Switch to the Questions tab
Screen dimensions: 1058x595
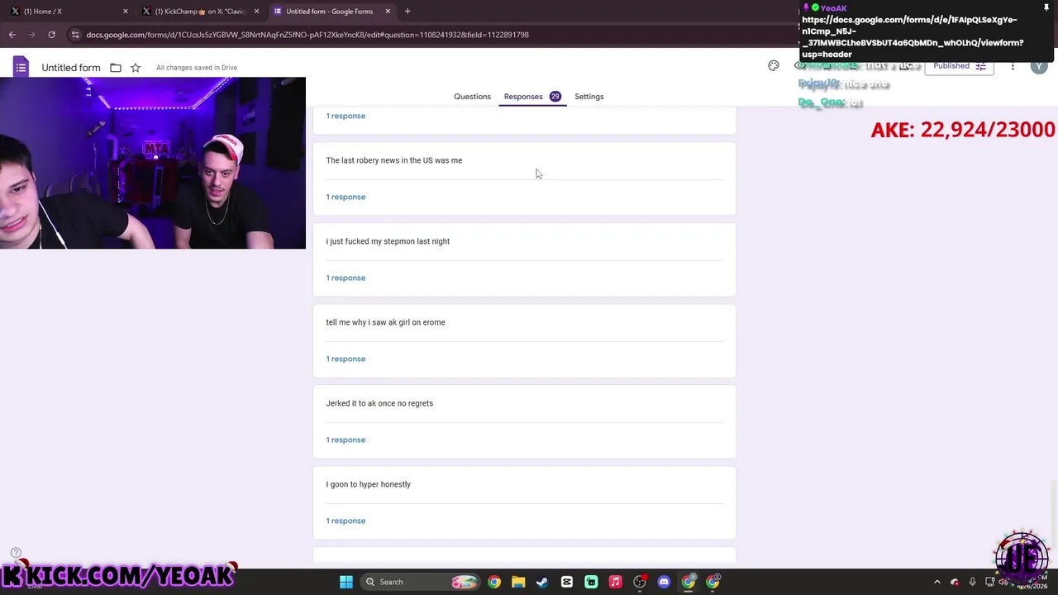point(472,97)
